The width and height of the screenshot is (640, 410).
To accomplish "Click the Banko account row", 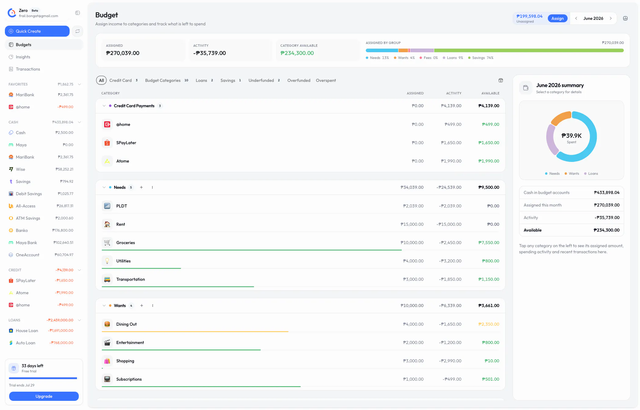I will (44, 230).
